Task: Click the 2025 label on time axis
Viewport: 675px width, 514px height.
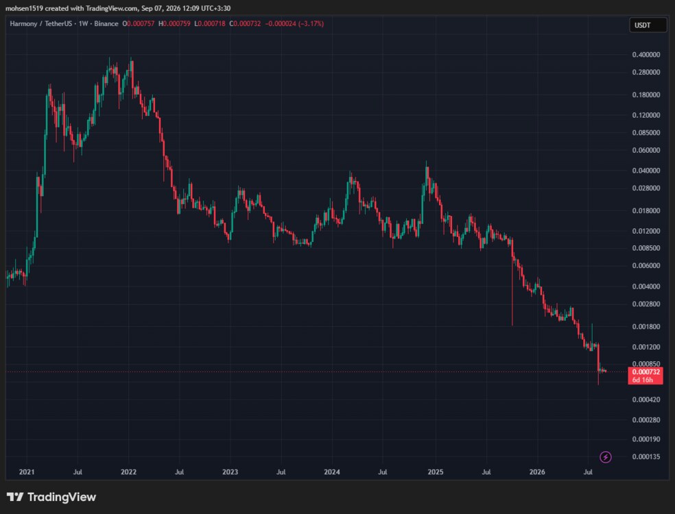Action: click(x=435, y=472)
